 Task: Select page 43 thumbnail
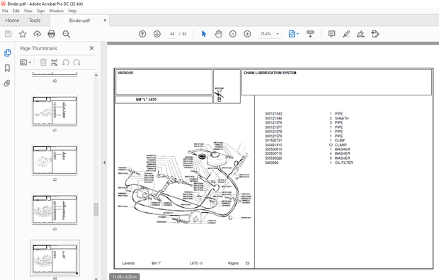coord(55,209)
